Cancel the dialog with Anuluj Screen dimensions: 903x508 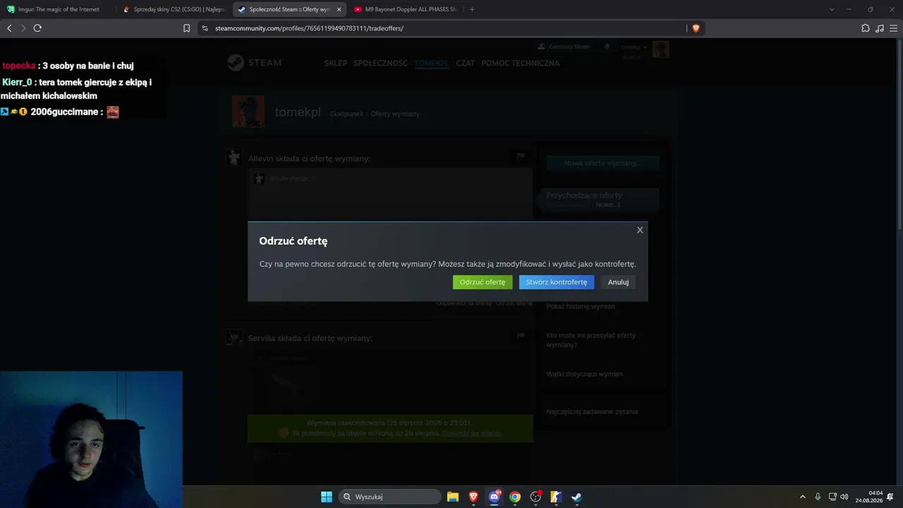click(618, 282)
